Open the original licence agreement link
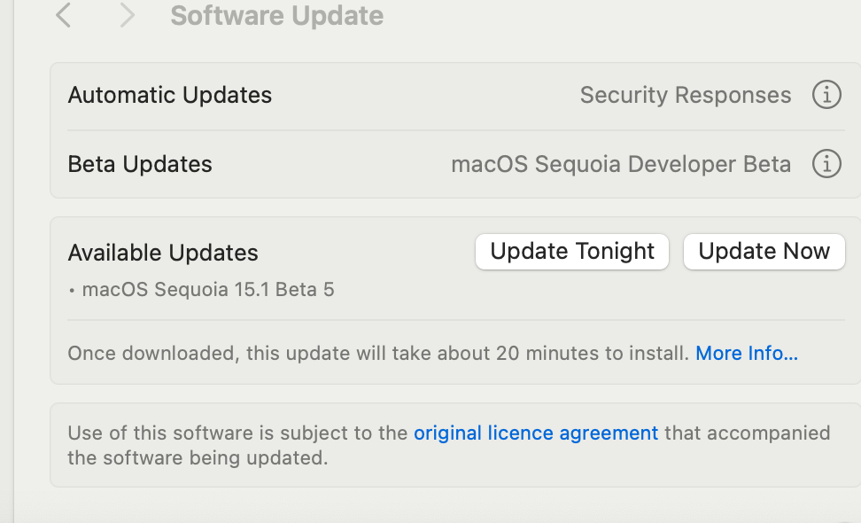The height and width of the screenshot is (523, 861). (x=536, y=433)
